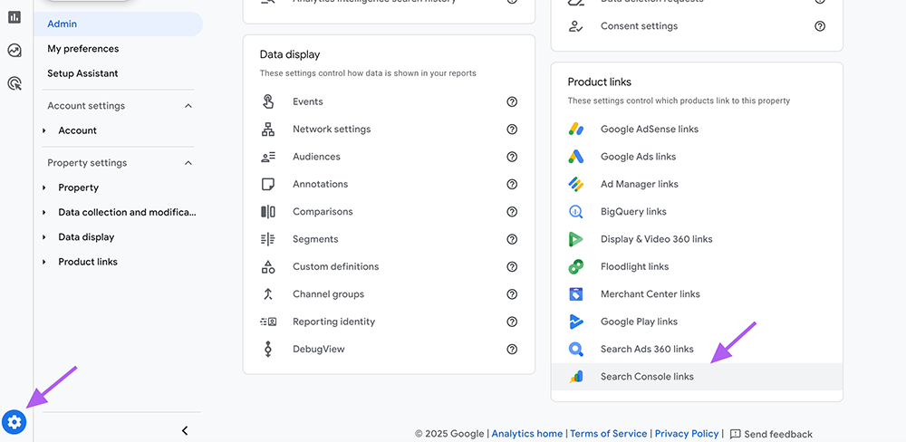Open help for Comparisons

click(512, 211)
